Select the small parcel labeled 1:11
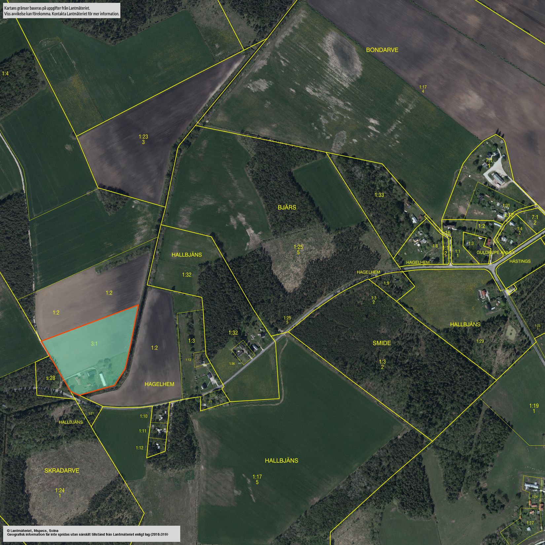545x545 pixels. click(142, 431)
